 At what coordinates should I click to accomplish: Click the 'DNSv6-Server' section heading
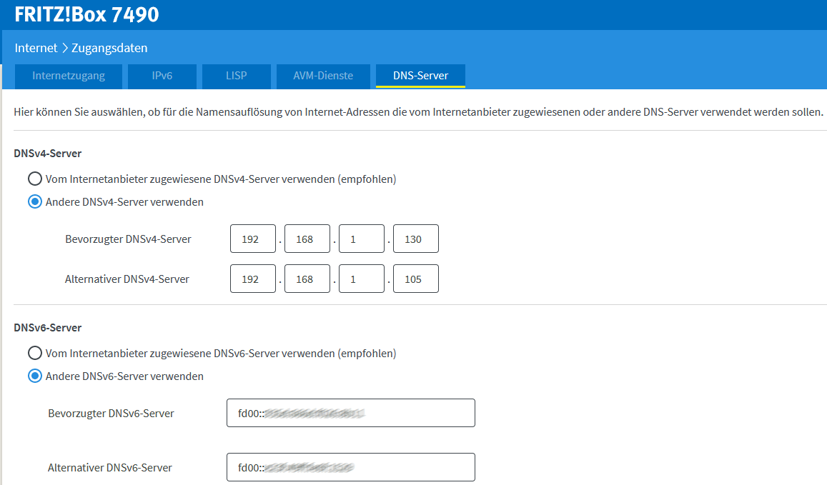click(x=47, y=328)
